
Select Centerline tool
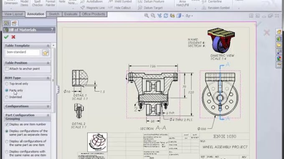pyautogui.click(x=212, y=1)
